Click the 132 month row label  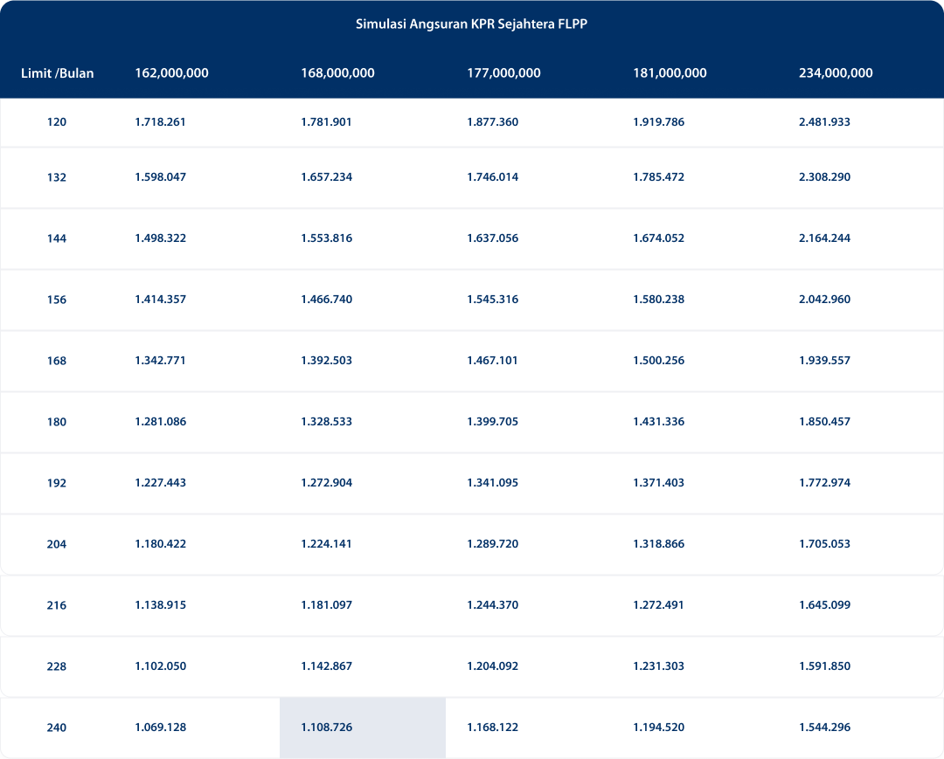[x=57, y=177]
